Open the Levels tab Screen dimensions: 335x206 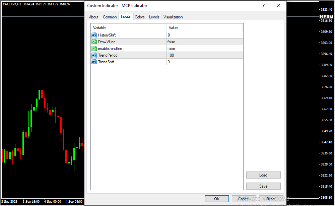pos(154,17)
